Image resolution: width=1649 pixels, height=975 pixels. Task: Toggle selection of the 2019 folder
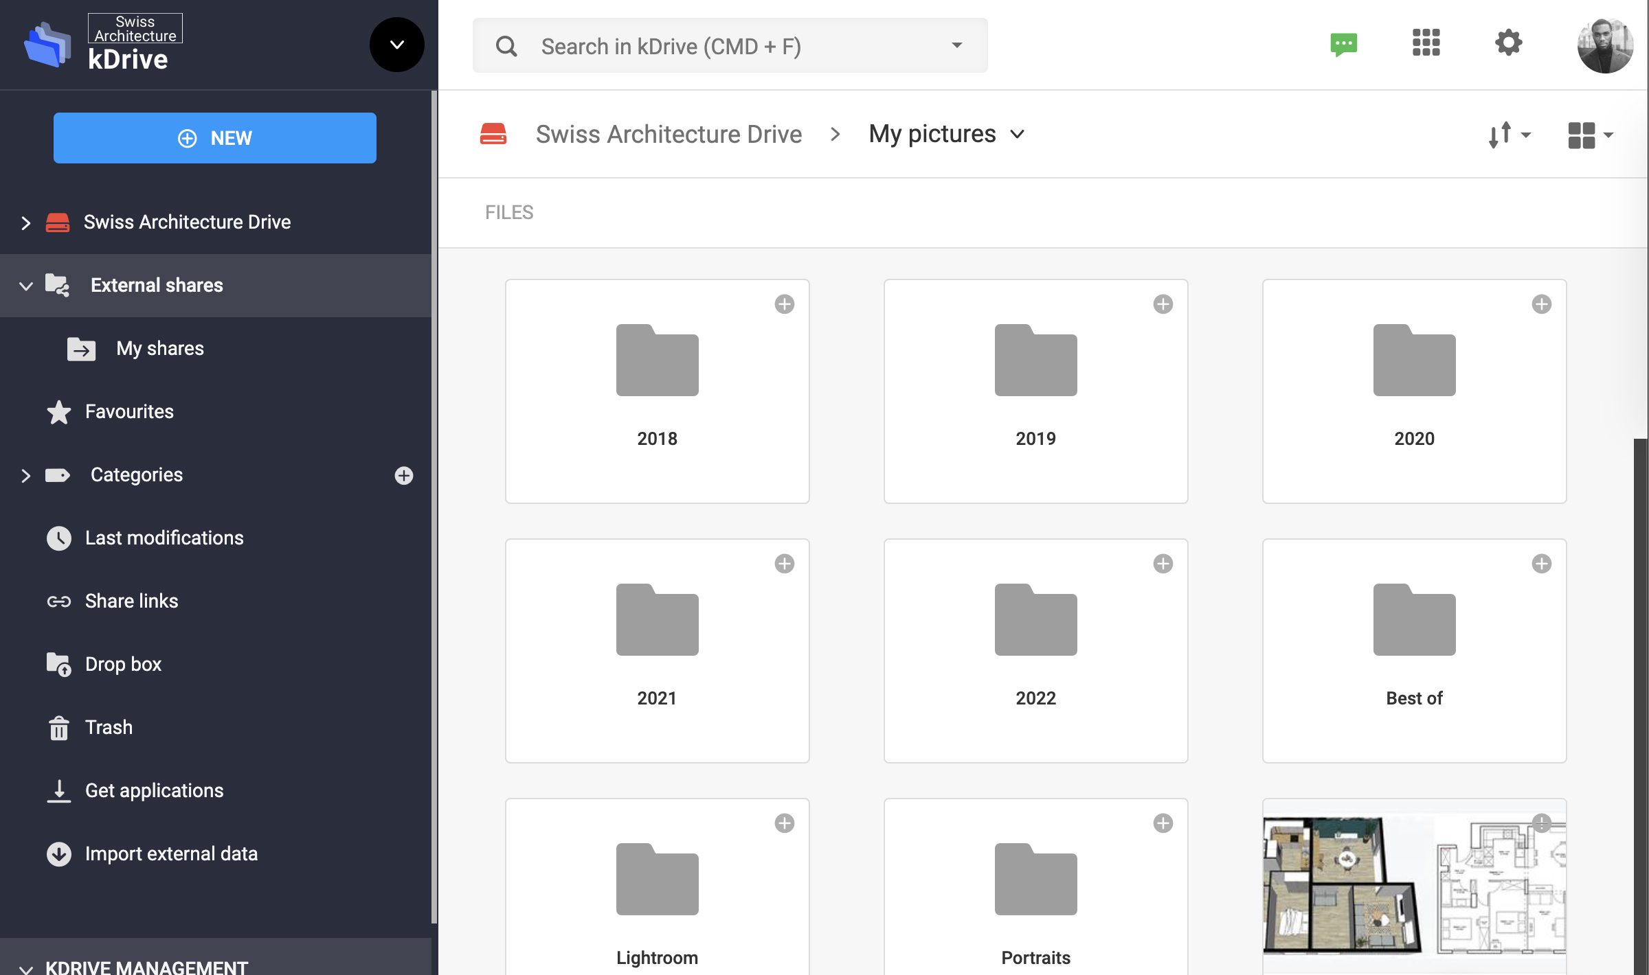pos(1163,304)
